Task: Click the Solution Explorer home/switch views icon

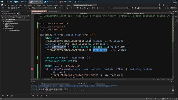Action: (2, 14)
